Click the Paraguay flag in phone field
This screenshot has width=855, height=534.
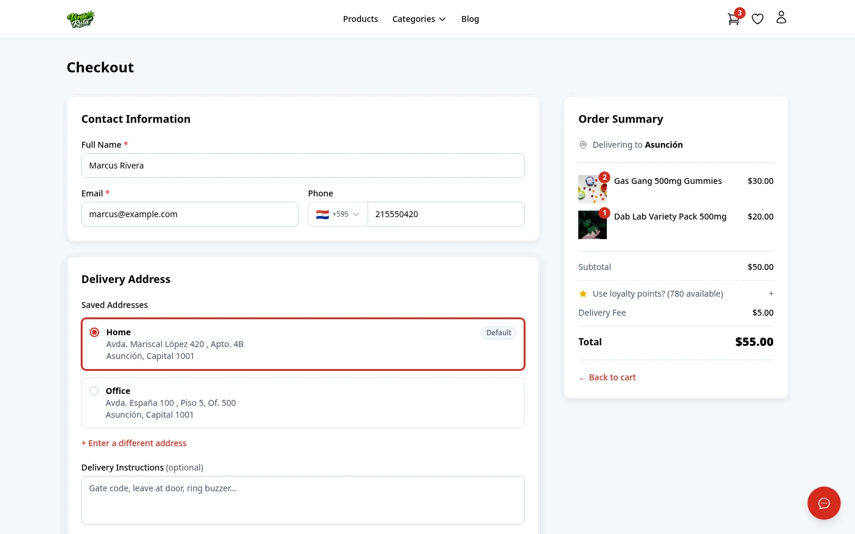(322, 214)
